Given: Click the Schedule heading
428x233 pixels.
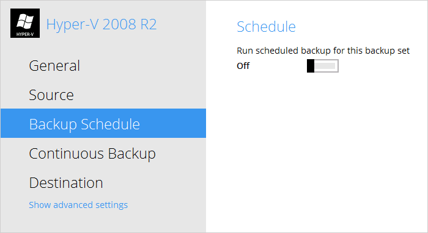Looking at the screenshot, I should [266, 27].
